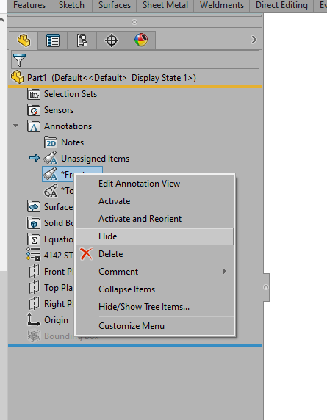Open the DimXpertManager crosshair tab
The height and width of the screenshot is (420, 327).
pos(112,40)
